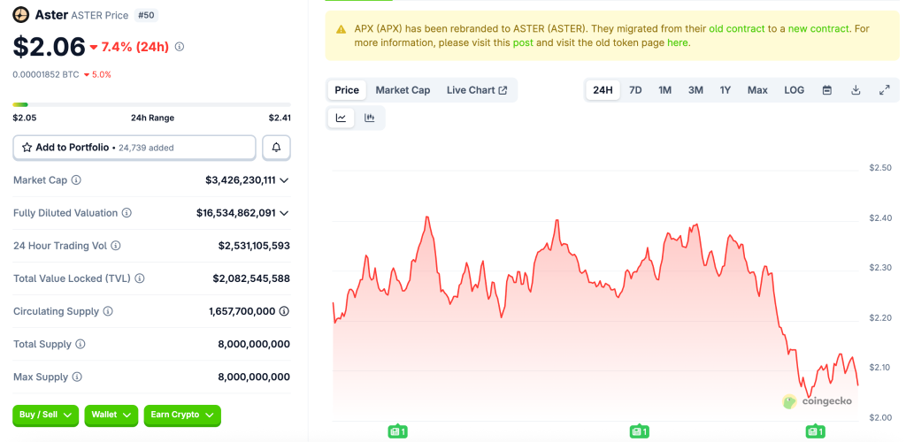The width and height of the screenshot is (906, 442).
Task: Open the calendar date range picker
Action: coord(826,90)
